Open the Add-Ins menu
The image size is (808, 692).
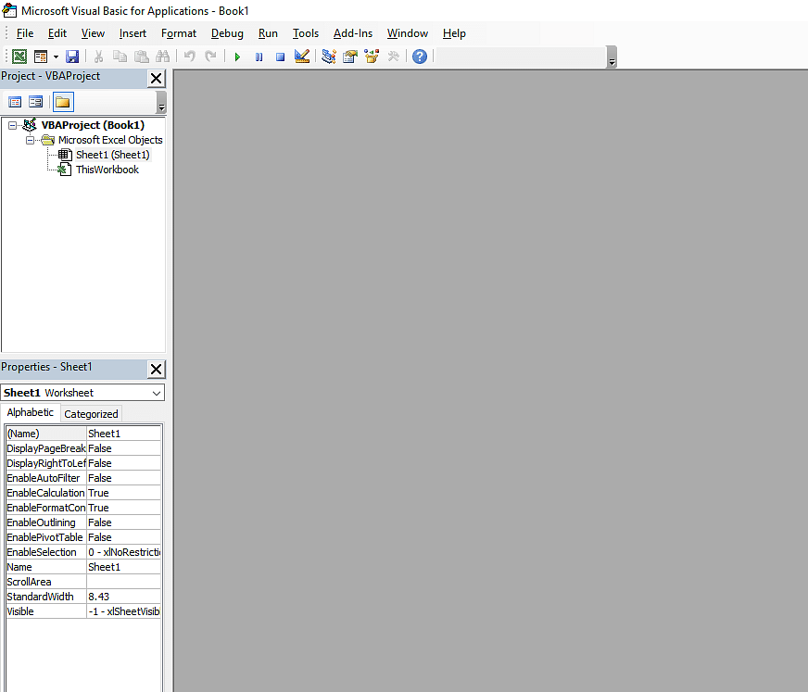(x=353, y=33)
